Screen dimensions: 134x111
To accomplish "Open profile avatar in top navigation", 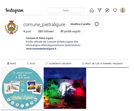I will coord(123,10).
